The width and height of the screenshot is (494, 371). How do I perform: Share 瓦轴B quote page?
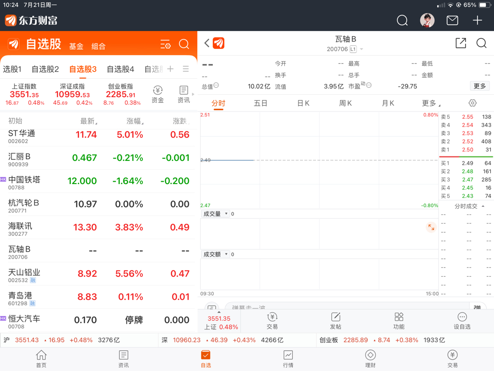point(461,43)
